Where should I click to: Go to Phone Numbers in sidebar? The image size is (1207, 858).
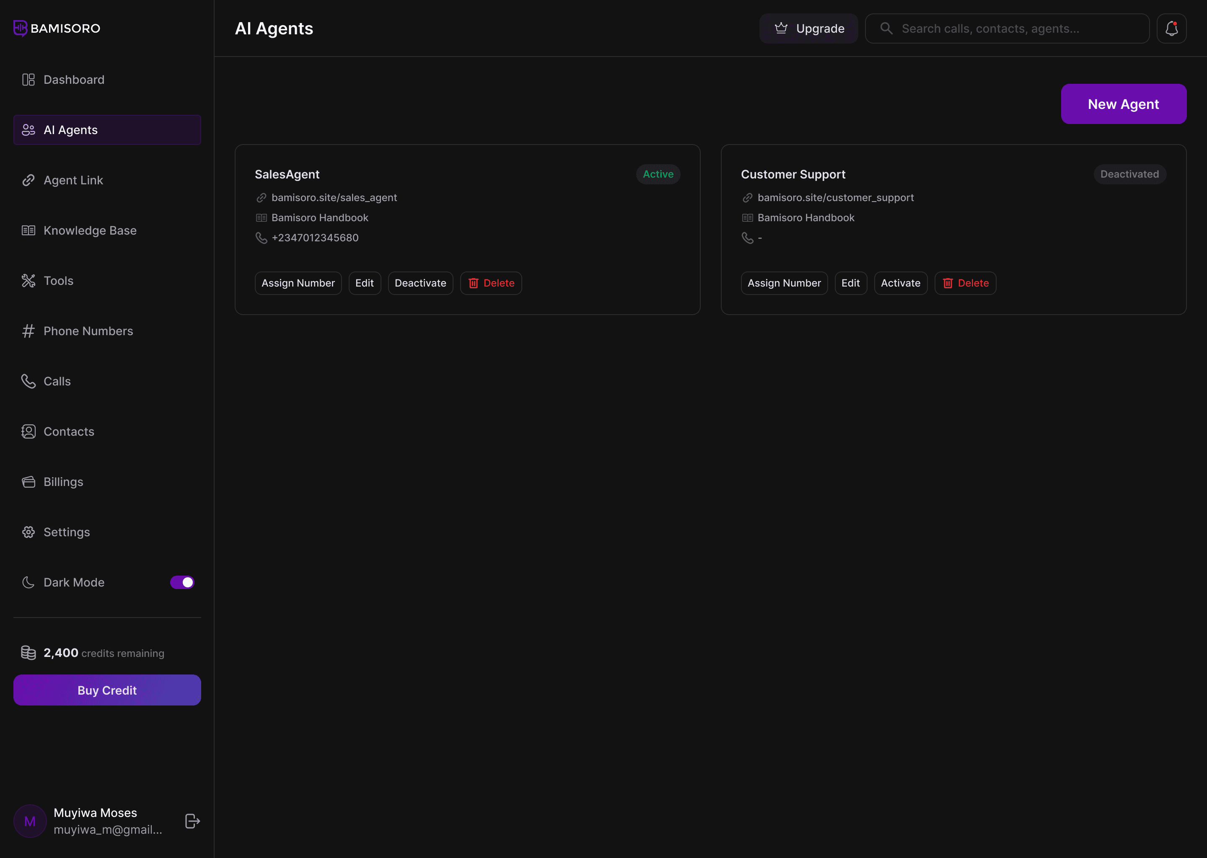pyautogui.click(x=88, y=331)
